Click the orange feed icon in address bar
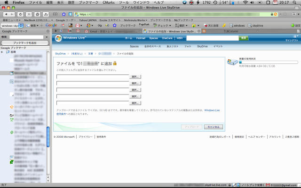This screenshot has height=188, width=301. (276, 15)
